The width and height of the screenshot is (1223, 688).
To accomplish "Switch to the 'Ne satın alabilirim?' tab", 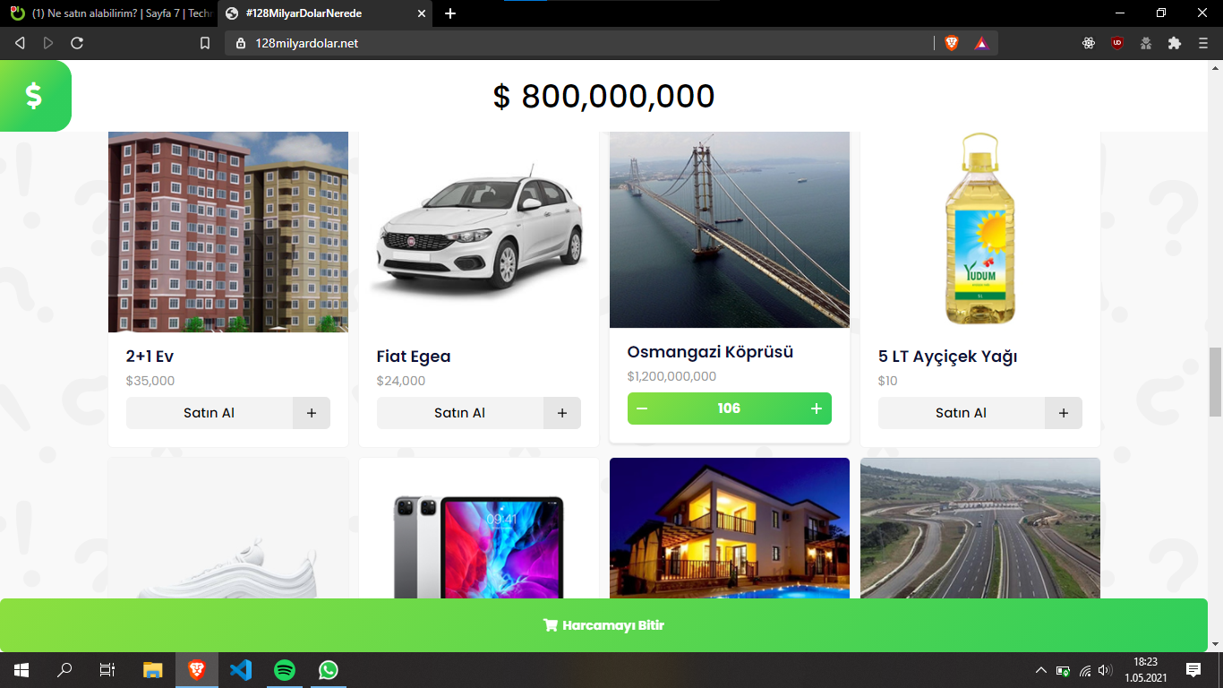I will coord(109,13).
